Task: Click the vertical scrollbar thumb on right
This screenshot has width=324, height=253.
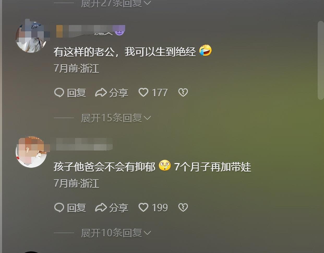Action: click(x=321, y=60)
